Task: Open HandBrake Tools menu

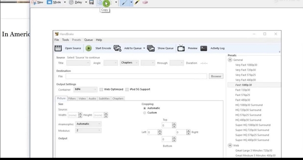Action: (x=65, y=40)
